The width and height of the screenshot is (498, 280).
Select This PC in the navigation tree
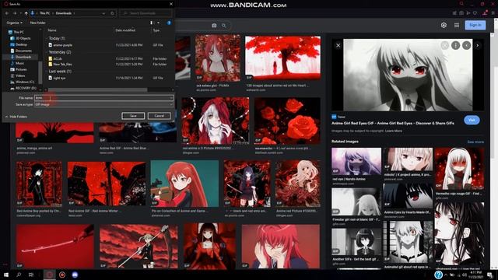pos(16,32)
